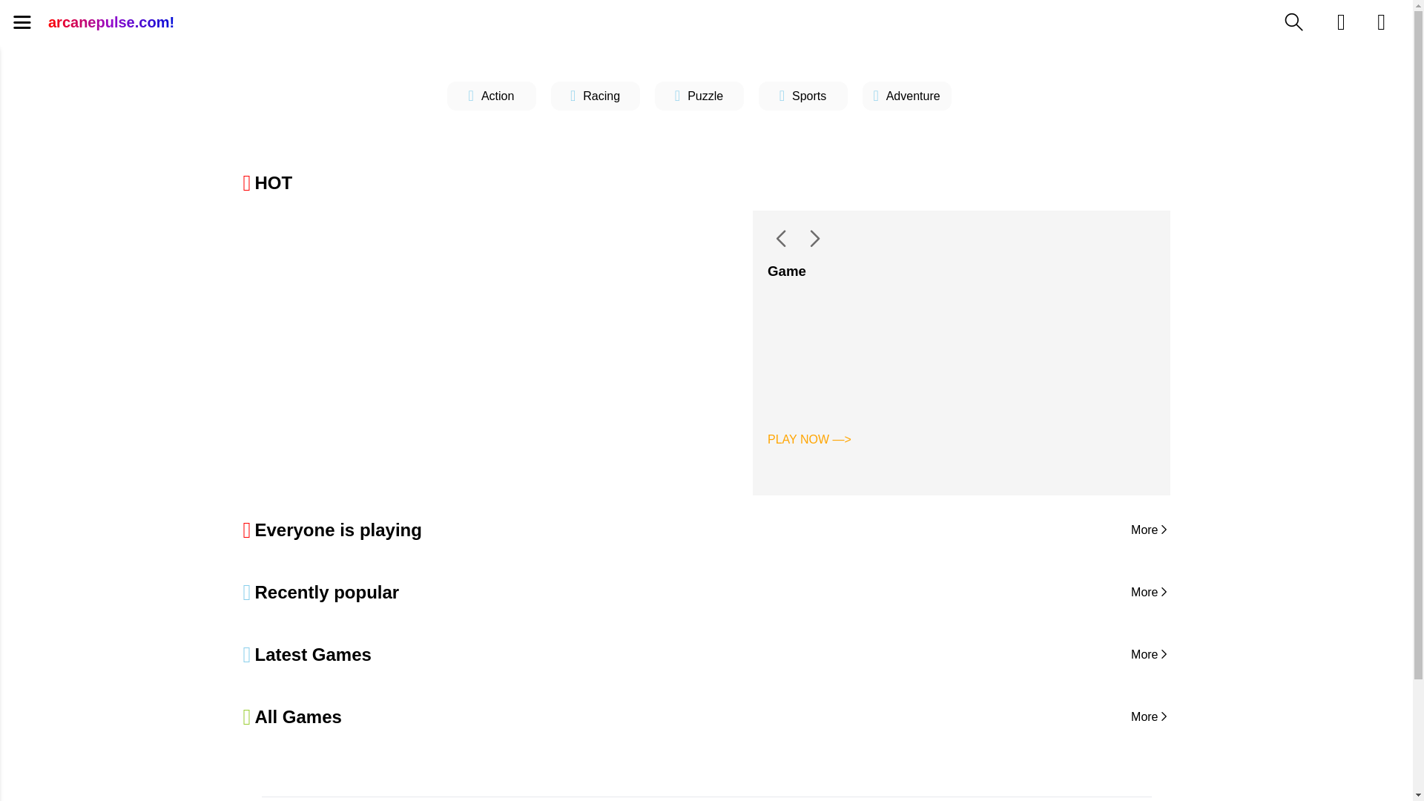Click the PLAY NOW link
Viewport: 1424px width, 801px height.
pyautogui.click(x=809, y=440)
